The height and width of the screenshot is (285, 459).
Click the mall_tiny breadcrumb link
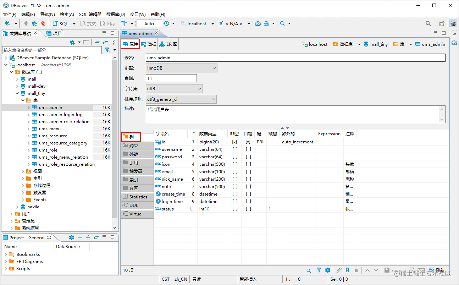click(x=376, y=44)
